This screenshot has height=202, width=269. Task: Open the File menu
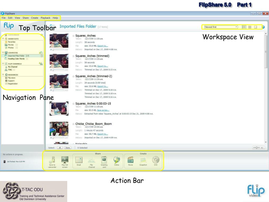[x=4, y=18]
